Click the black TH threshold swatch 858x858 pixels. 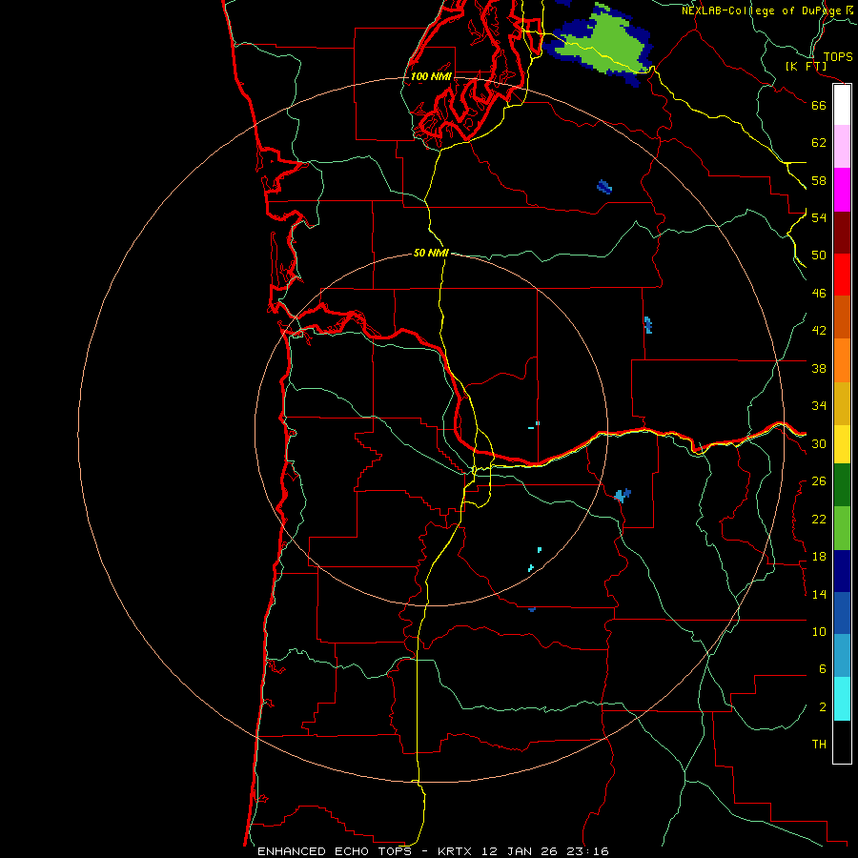(x=842, y=742)
